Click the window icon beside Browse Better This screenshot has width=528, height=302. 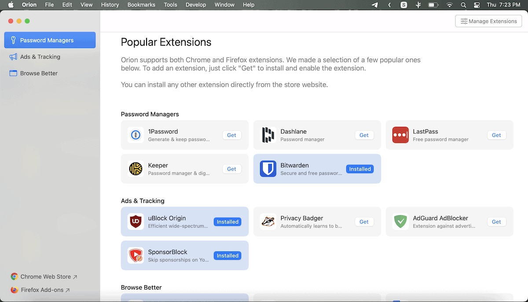pyautogui.click(x=13, y=73)
